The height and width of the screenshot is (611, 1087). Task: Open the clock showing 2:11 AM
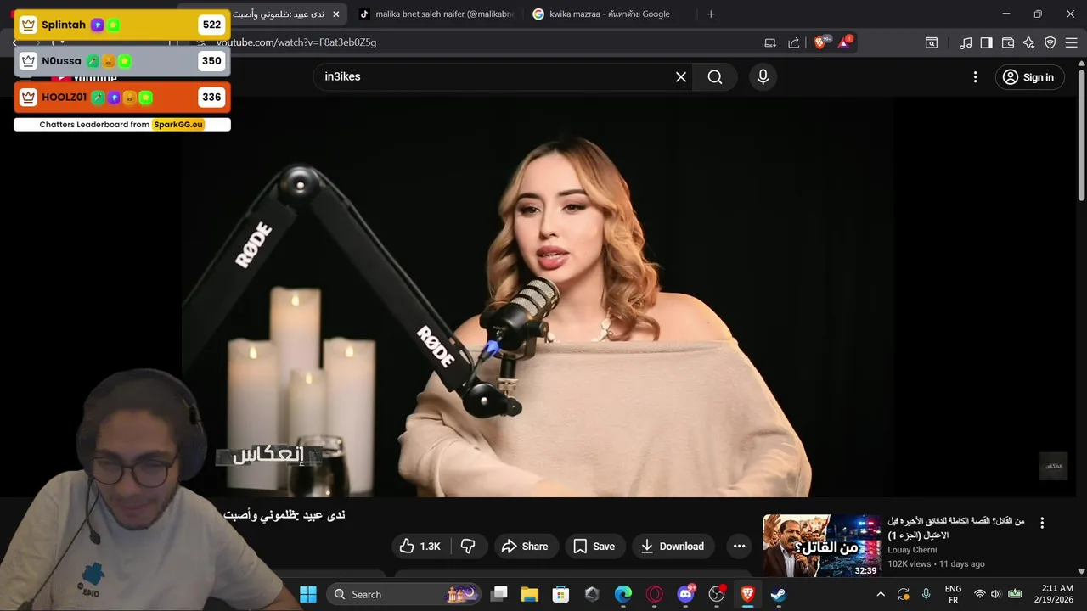1056,594
